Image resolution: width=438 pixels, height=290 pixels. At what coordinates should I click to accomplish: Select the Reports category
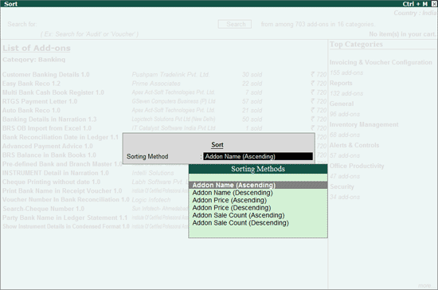coord(341,83)
